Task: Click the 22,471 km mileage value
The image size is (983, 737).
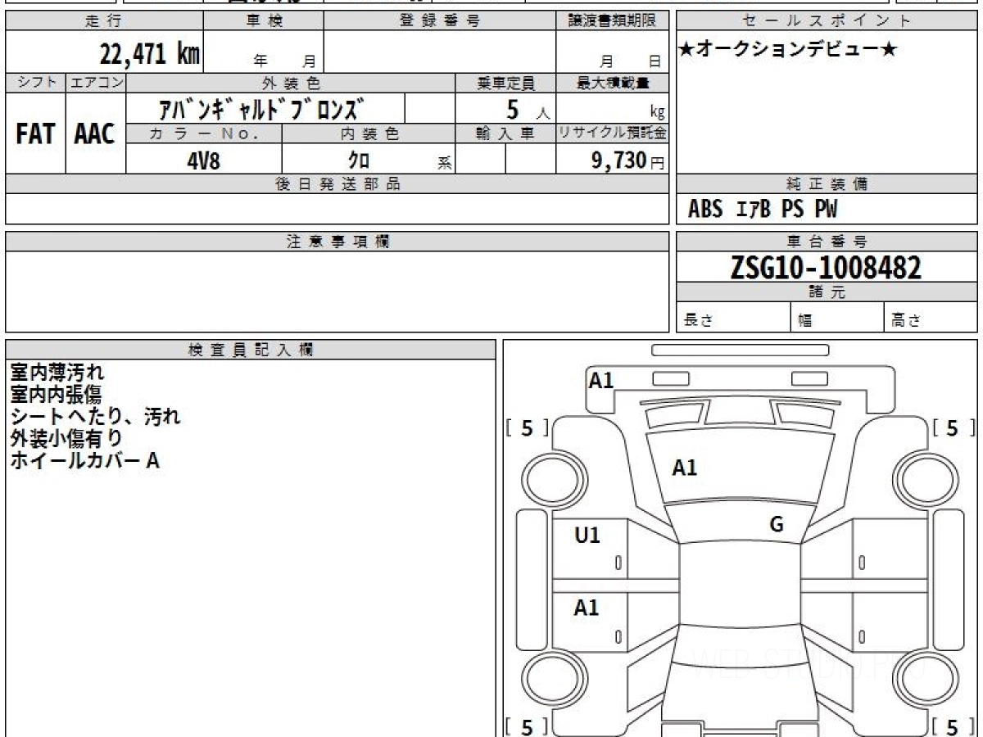Action: click(150, 55)
